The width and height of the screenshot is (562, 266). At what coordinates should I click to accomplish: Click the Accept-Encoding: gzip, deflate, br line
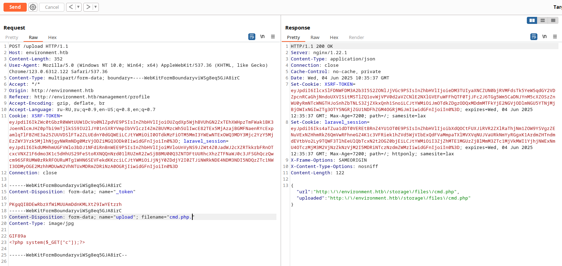57,103
